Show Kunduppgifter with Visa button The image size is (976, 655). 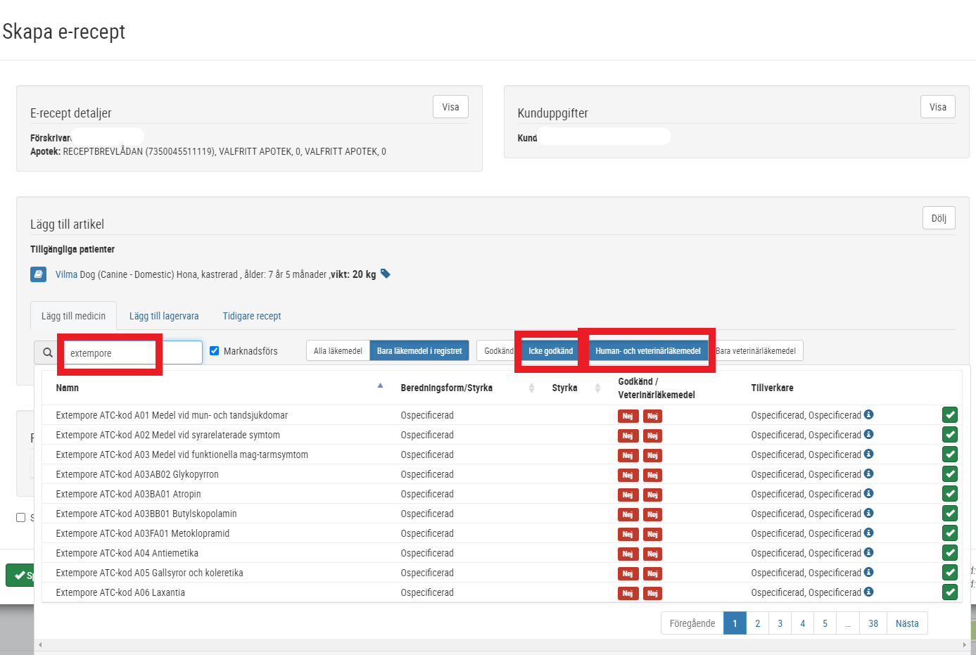[938, 107]
